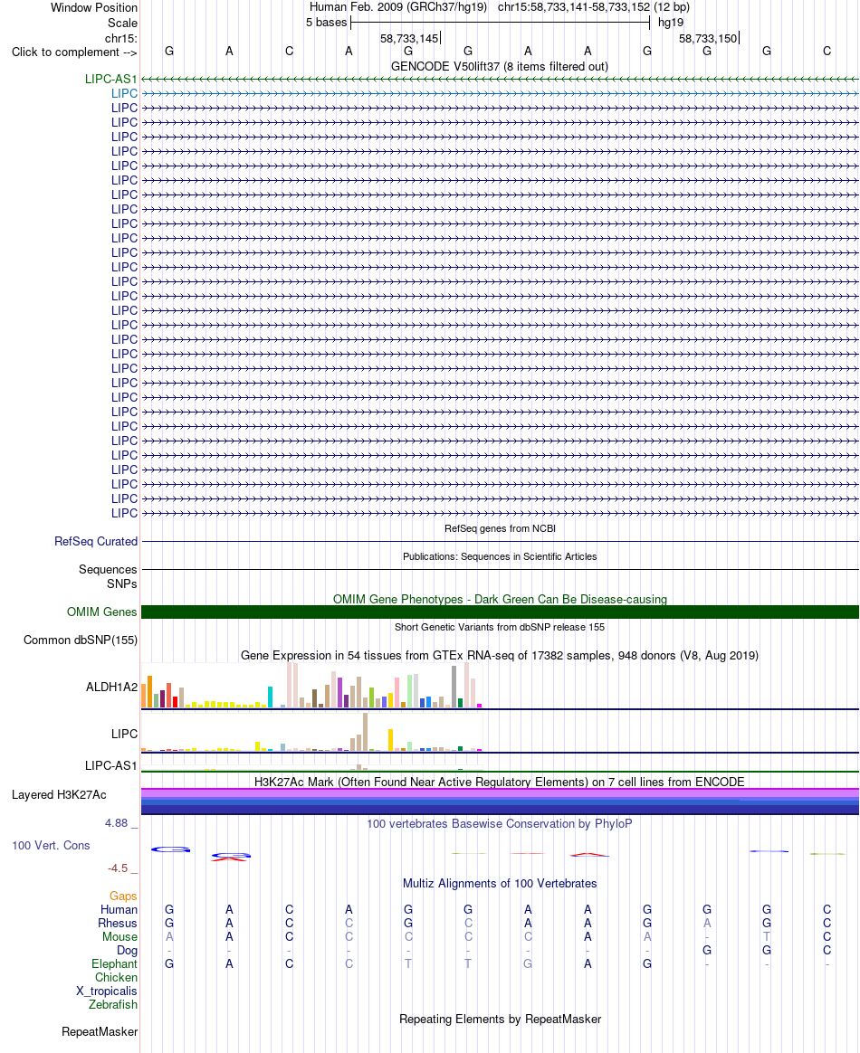Viewport: 860px width, 1053px height.
Task: Click the '5 bases' scale bar label
Action: [x=327, y=23]
